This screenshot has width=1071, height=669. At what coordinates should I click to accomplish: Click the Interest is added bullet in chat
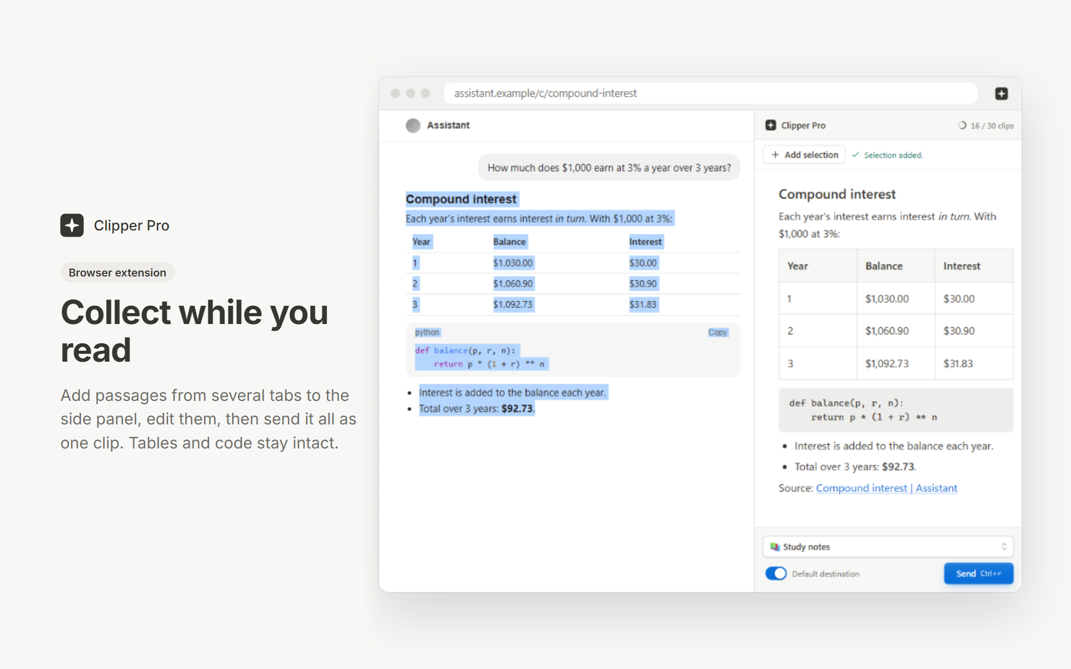512,393
